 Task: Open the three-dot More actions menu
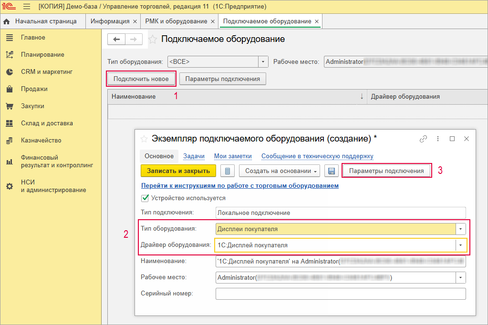pos(438,138)
